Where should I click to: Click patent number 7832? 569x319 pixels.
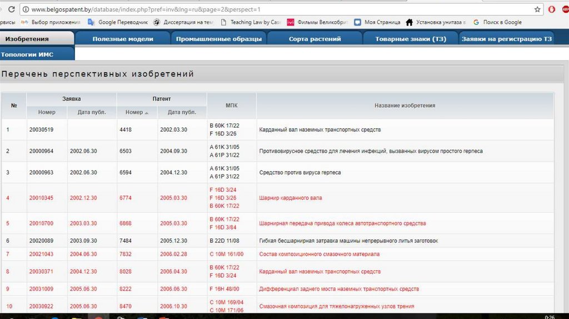(126, 254)
